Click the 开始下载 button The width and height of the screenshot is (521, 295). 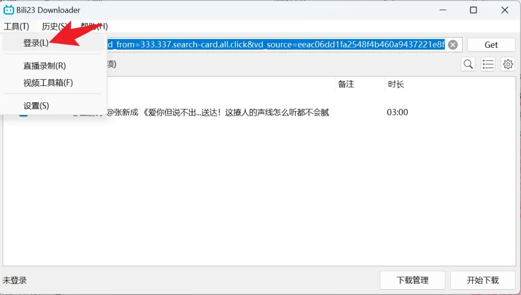coord(483,280)
